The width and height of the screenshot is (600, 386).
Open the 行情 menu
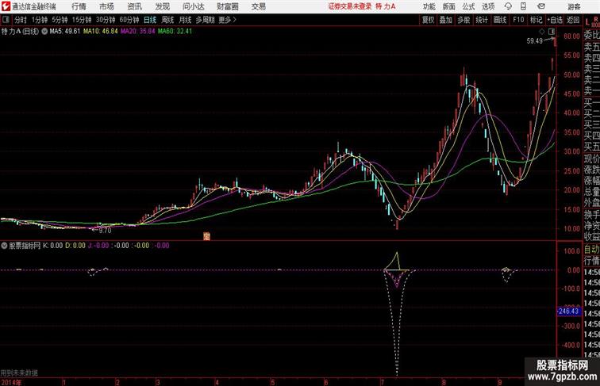(79, 6)
